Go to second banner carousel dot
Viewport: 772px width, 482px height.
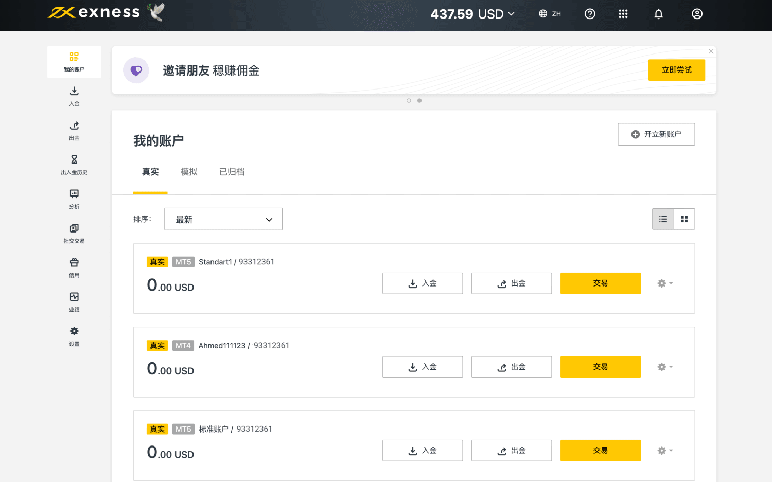coord(419,101)
